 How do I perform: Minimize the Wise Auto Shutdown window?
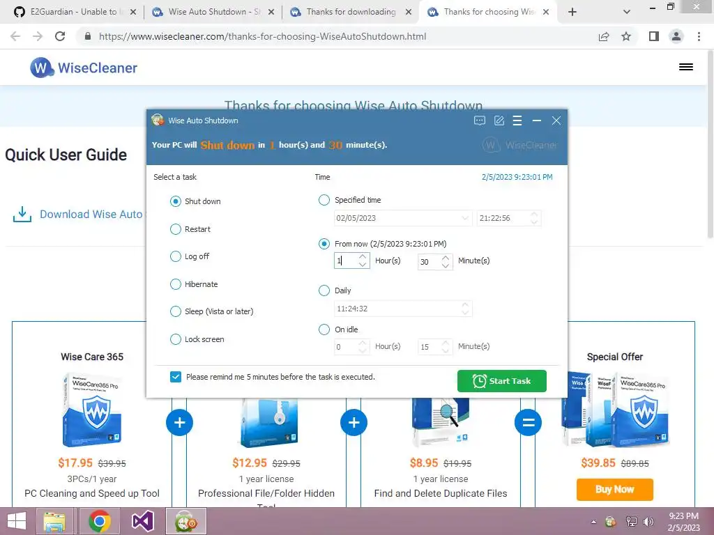[x=537, y=121]
